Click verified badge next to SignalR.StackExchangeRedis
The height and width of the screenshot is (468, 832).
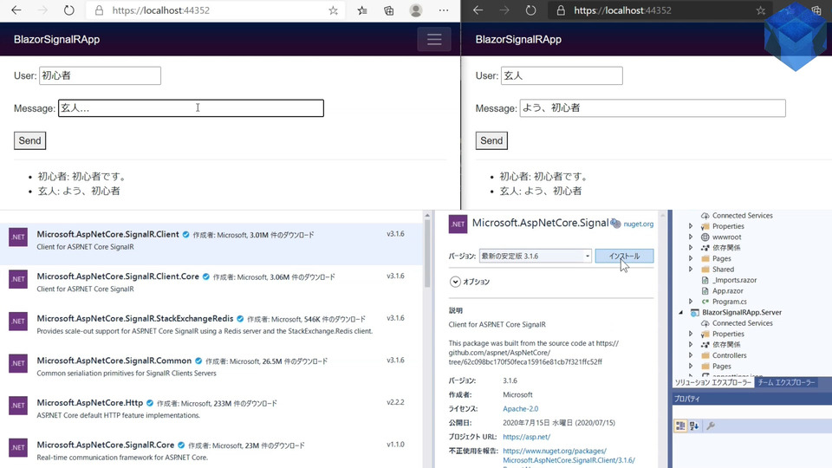click(x=240, y=319)
